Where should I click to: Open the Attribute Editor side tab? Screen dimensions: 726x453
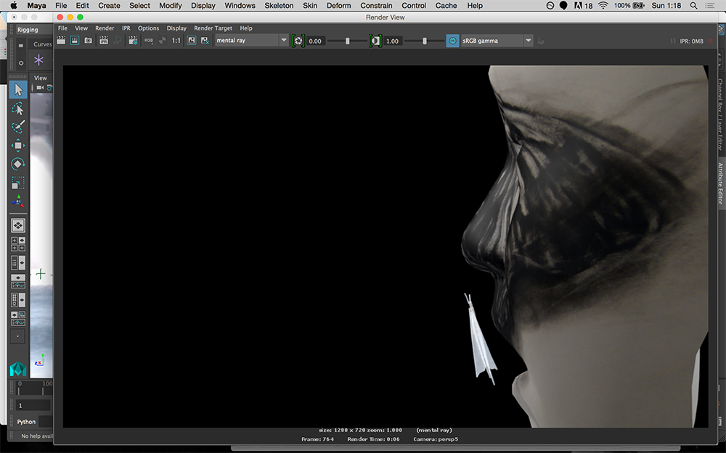tap(720, 183)
